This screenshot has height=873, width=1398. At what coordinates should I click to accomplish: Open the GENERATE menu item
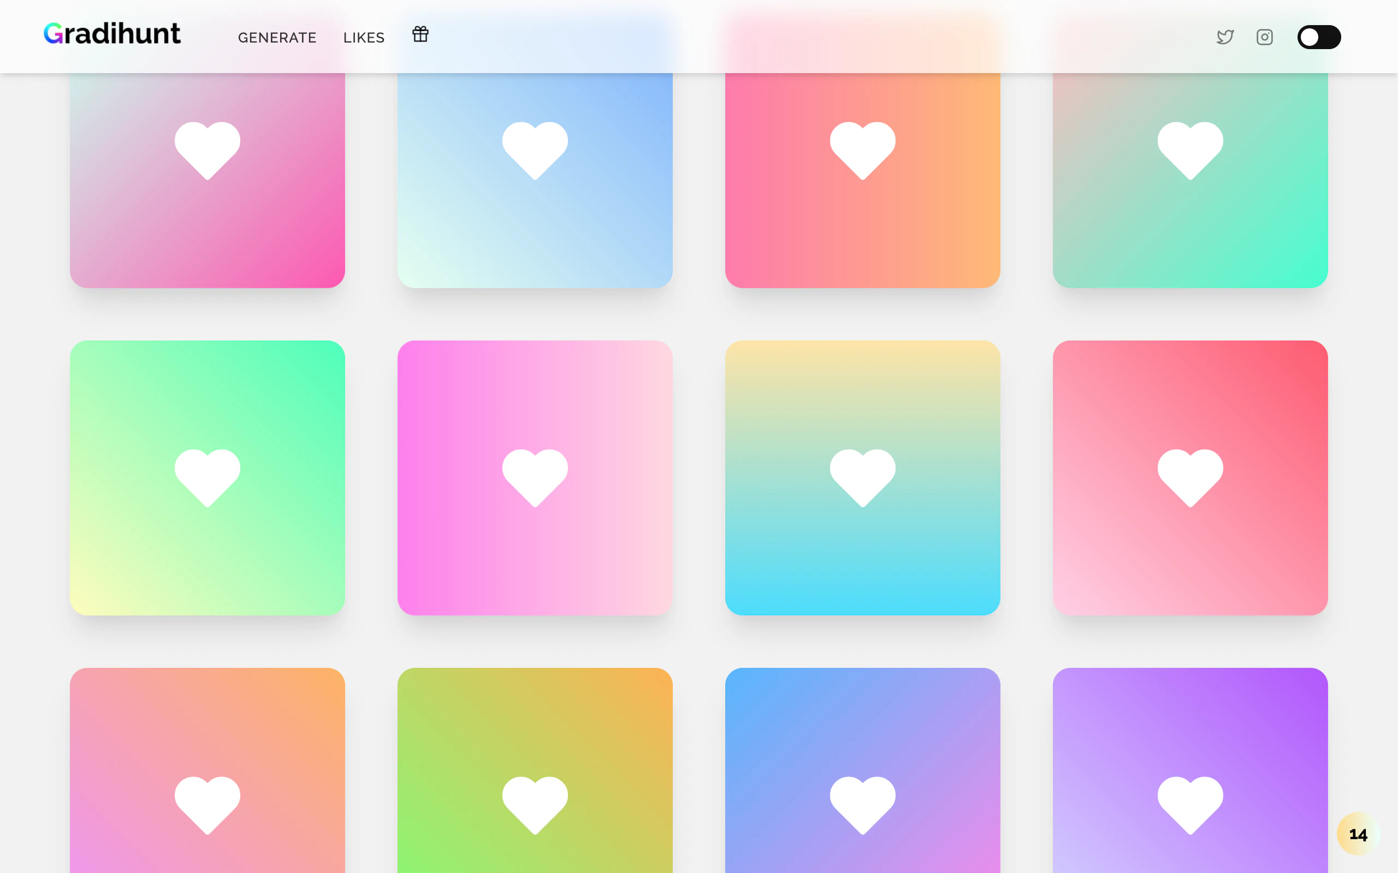point(277,38)
